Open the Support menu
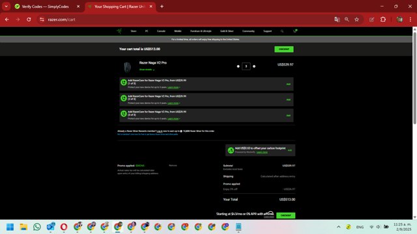The width and height of the screenshot is (417, 234). click(x=268, y=31)
